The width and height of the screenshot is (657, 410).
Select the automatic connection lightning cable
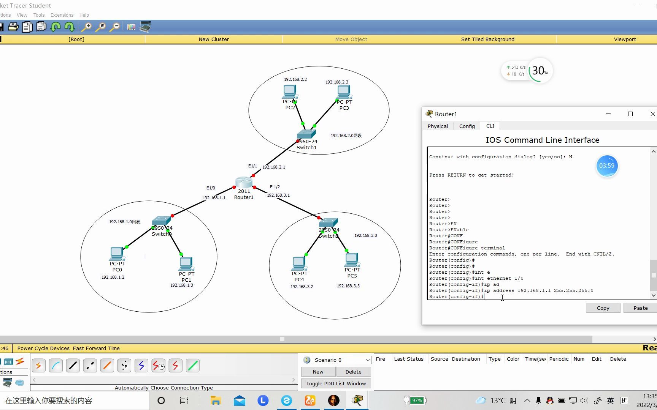click(x=39, y=366)
